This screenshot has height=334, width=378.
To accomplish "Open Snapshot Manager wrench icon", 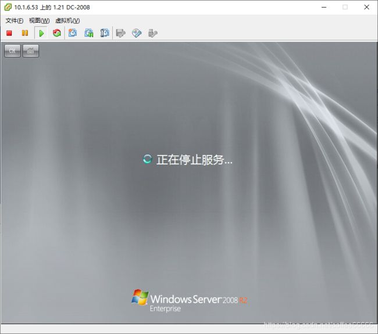I will tap(105, 33).
